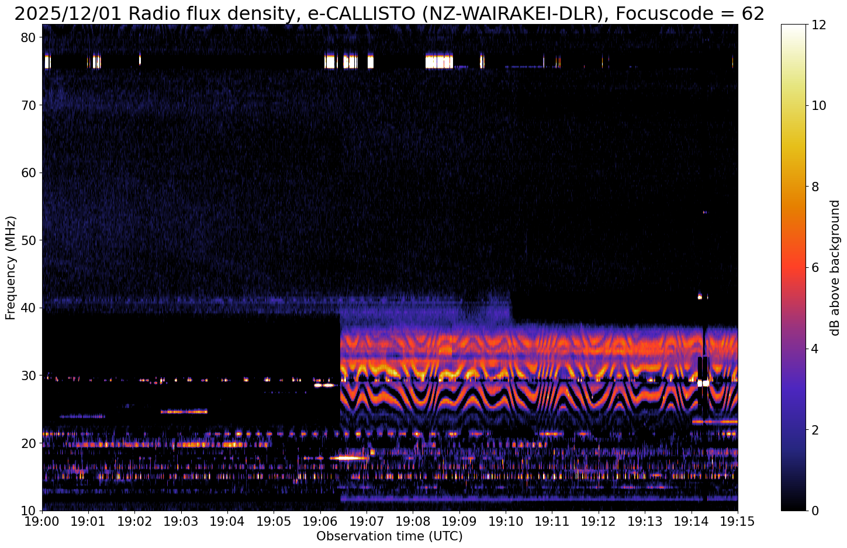Click the 80 MHz frequency tick label

[29, 37]
